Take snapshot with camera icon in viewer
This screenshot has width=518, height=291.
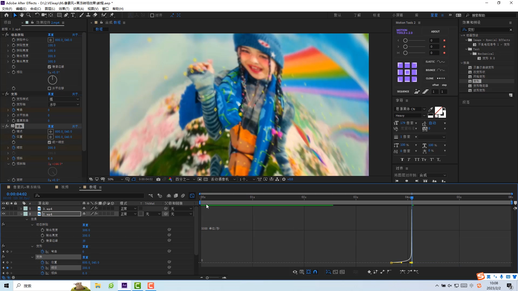click(158, 179)
